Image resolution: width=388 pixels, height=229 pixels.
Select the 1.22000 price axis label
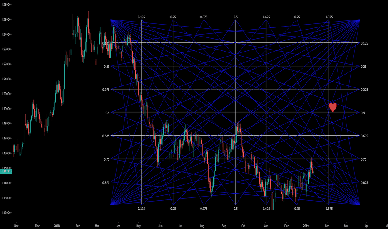[6, 64]
